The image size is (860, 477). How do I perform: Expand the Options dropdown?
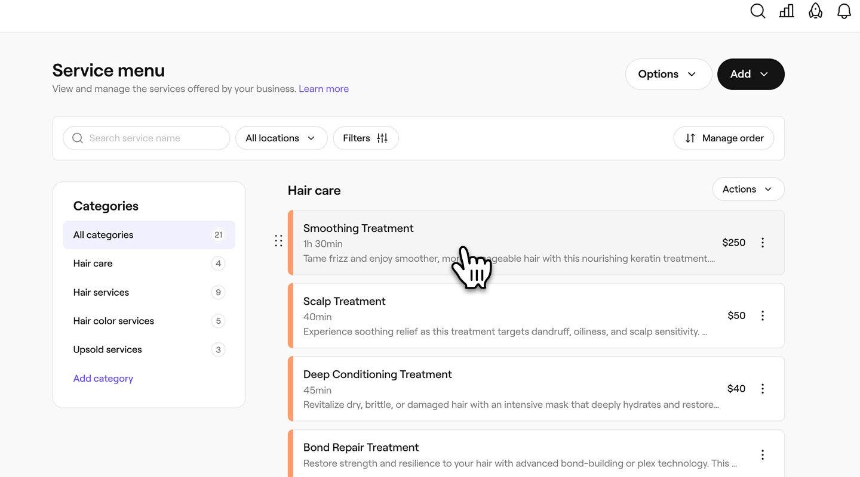point(668,74)
